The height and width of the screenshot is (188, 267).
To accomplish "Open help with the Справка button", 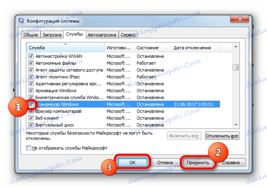I will tap(231, 163).
